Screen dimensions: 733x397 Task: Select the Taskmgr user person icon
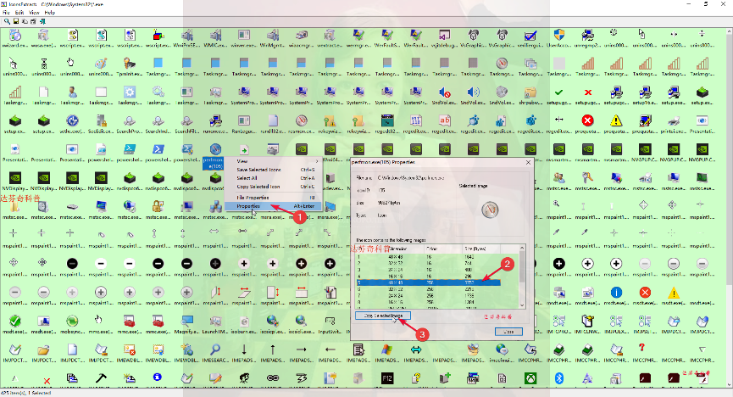click(x=72, y=92)
